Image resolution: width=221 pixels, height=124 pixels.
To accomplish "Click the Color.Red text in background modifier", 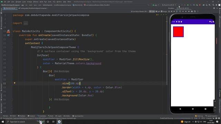I will (85, 95).
